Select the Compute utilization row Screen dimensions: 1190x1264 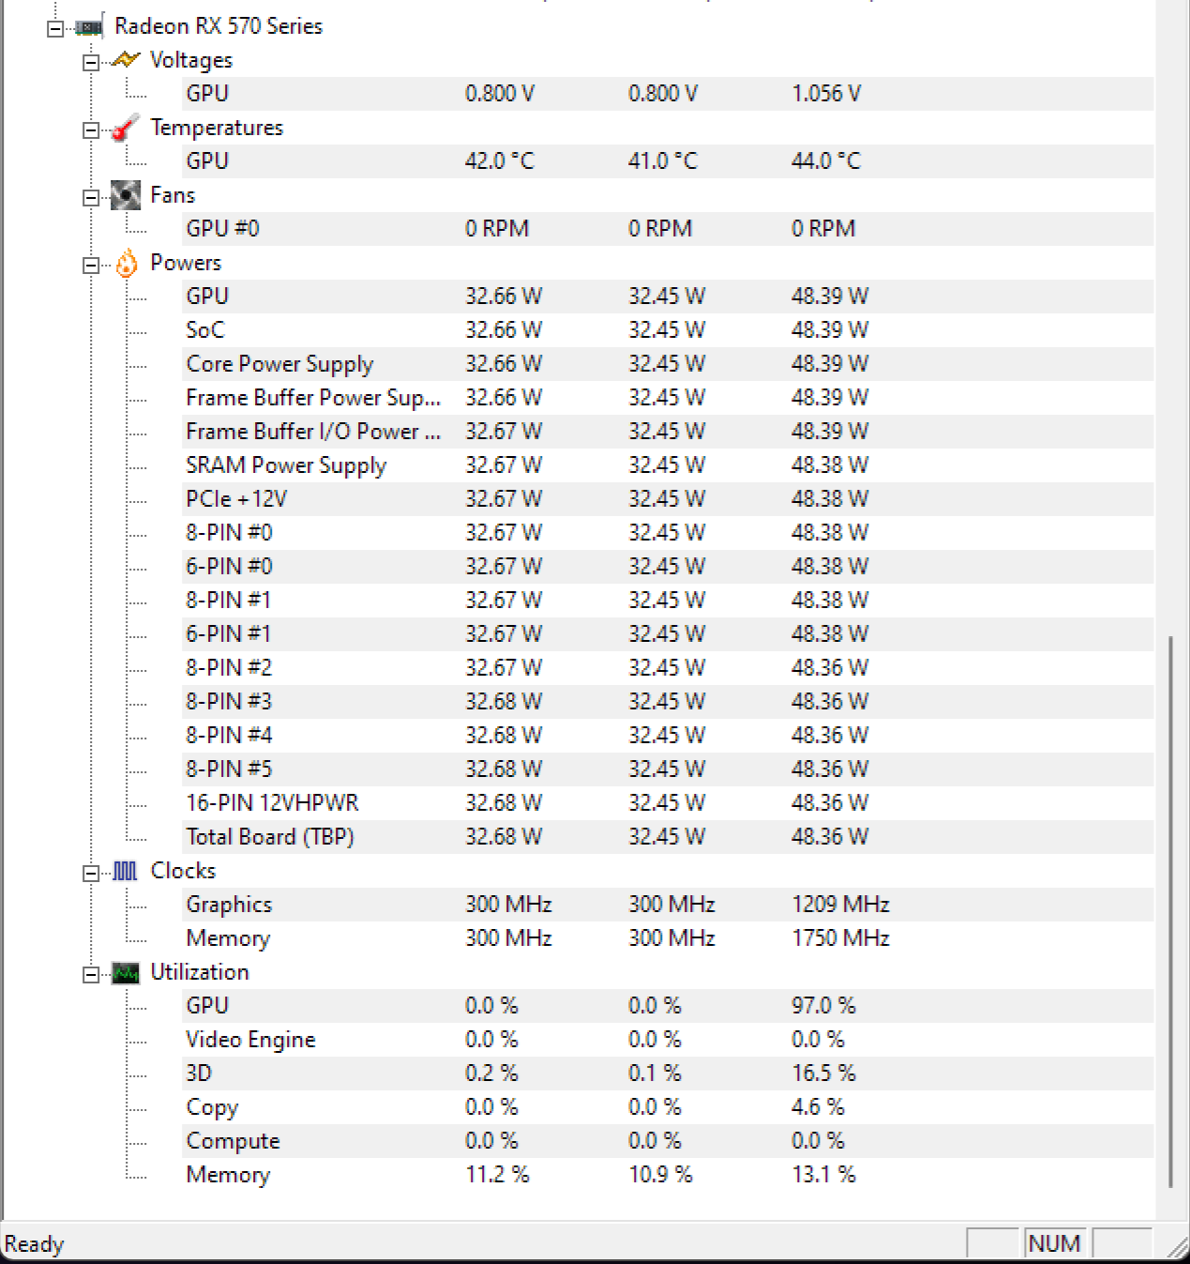point(668,1141)
